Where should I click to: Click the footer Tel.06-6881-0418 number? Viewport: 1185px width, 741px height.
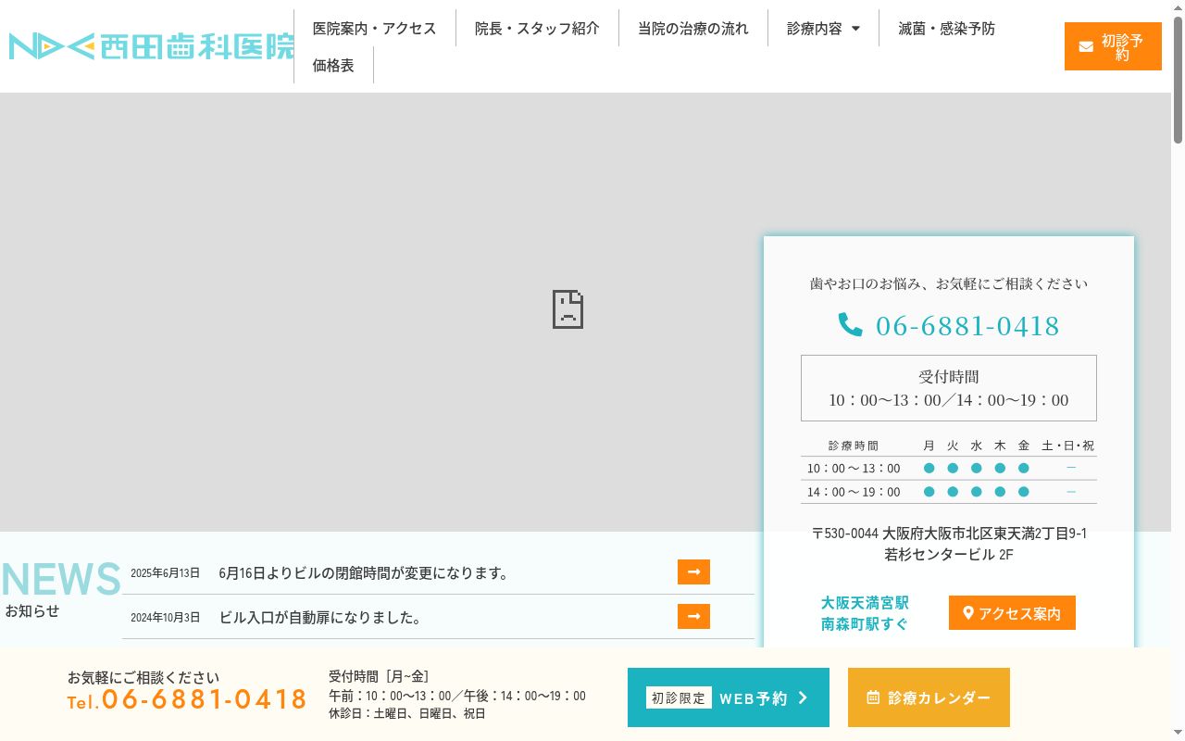tap(187, 699)
